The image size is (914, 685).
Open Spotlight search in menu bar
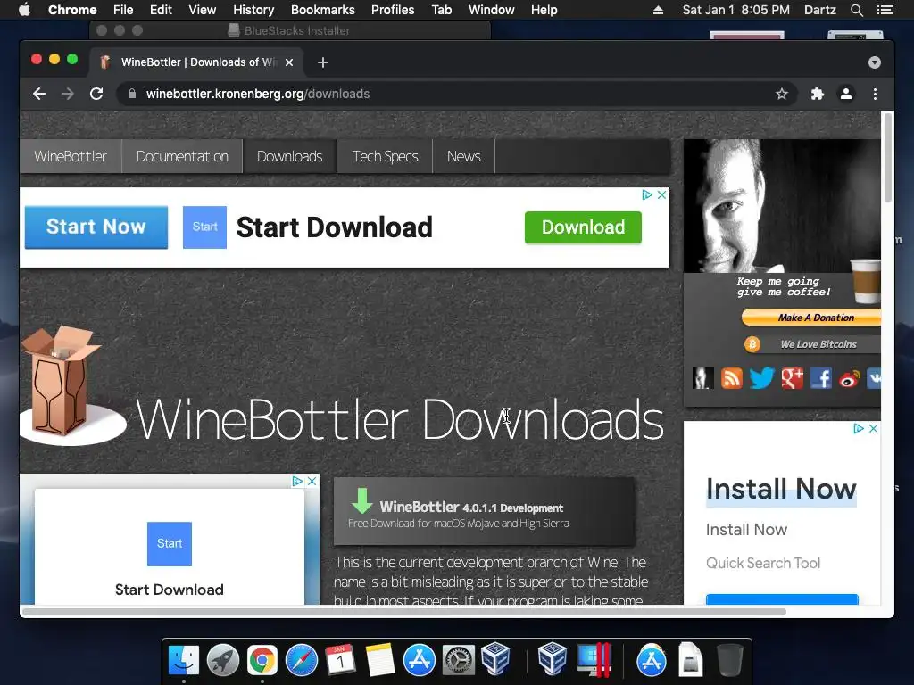point(856,10)
